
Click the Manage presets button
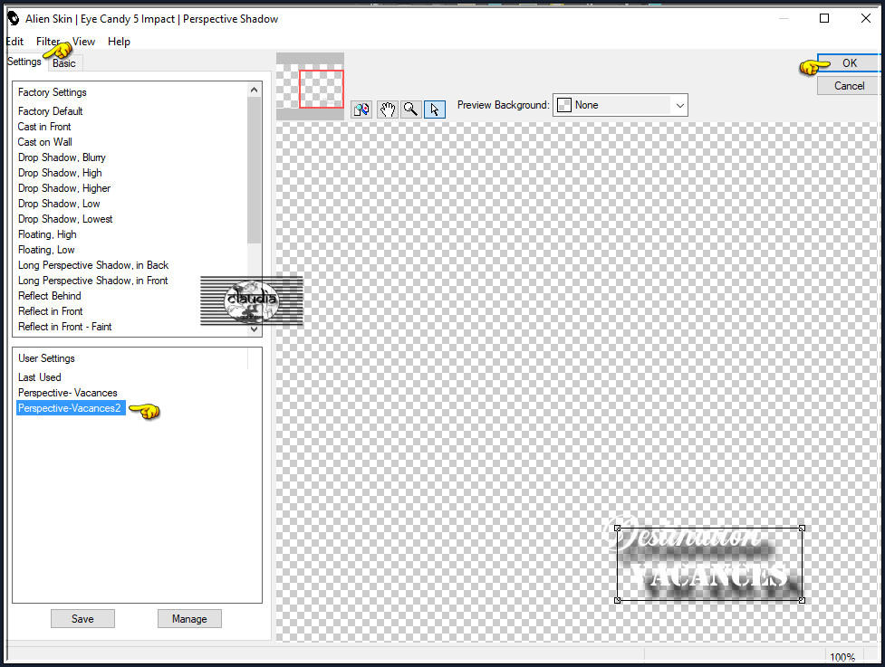(x=189, y=618)
